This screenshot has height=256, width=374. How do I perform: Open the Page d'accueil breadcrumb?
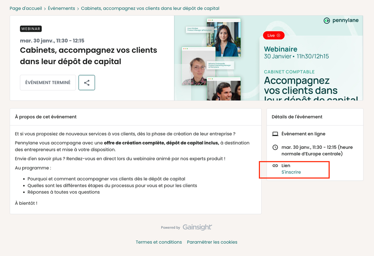26,8
